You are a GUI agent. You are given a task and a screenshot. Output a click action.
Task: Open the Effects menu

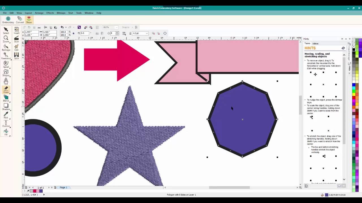50,13
